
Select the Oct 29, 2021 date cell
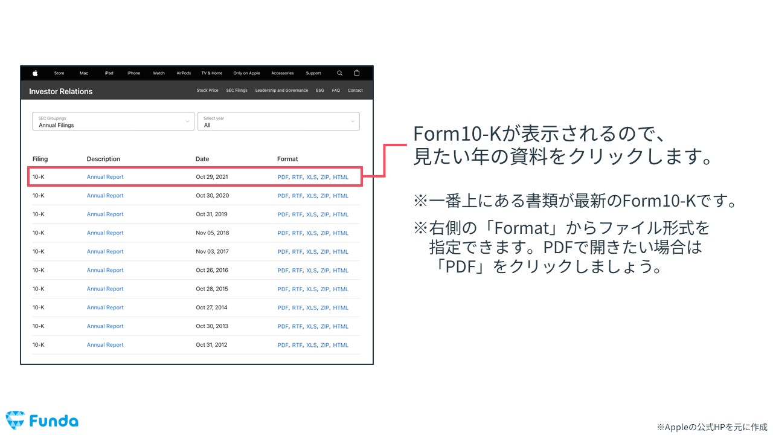212,177
